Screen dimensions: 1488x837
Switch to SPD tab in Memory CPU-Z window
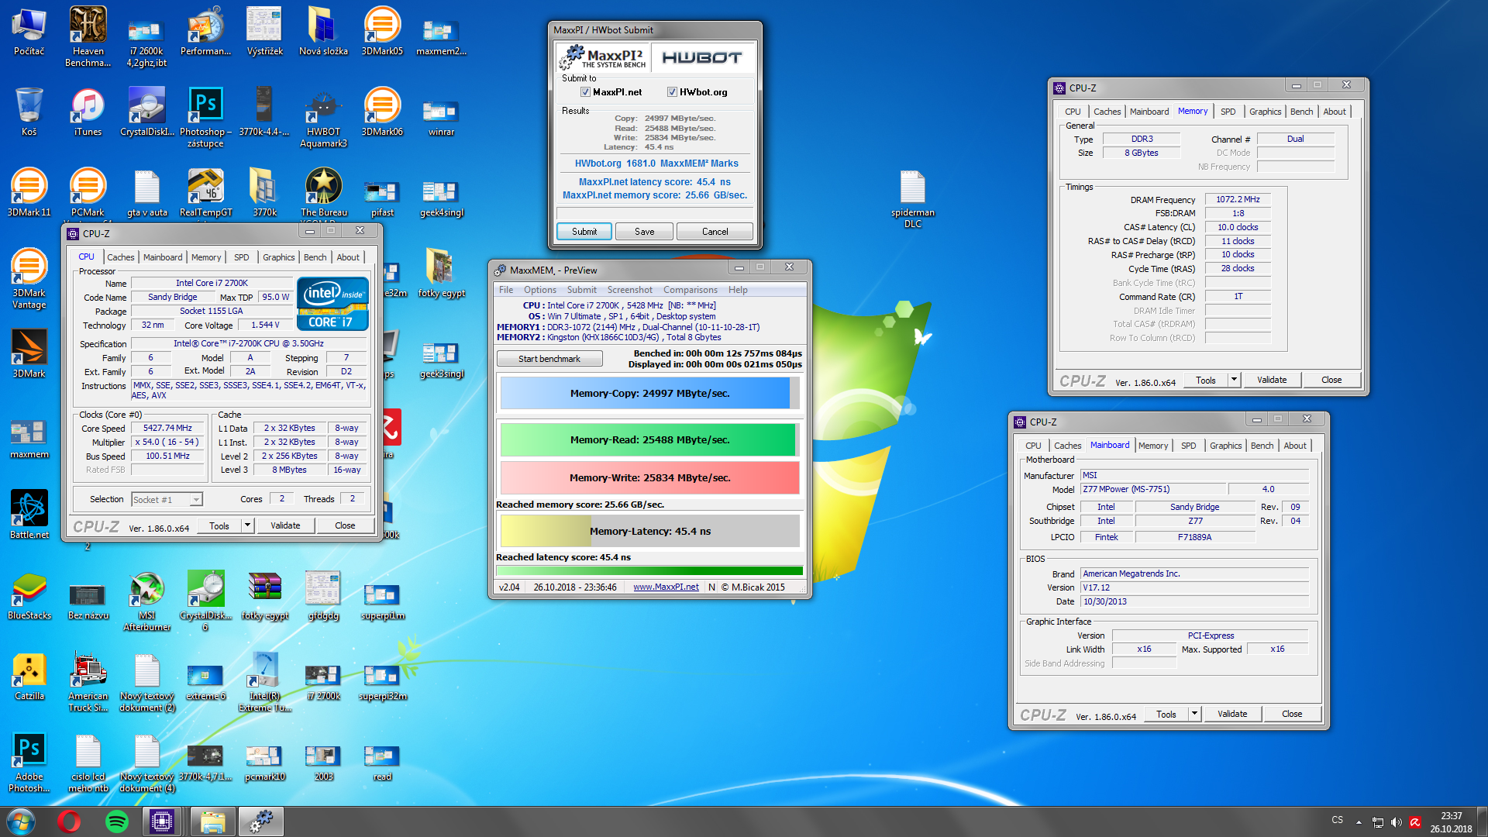pyautogui.click(x=1228, y=112)
